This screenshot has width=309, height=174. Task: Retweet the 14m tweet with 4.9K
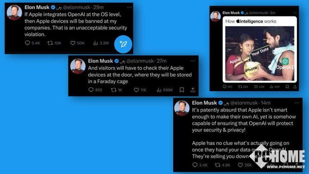click(222, 165)
